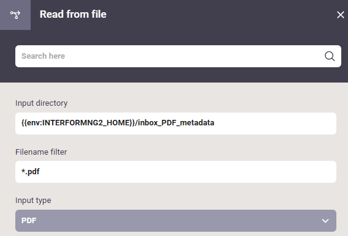
Task: Close the Read from file panel
Action: (340, 15)
